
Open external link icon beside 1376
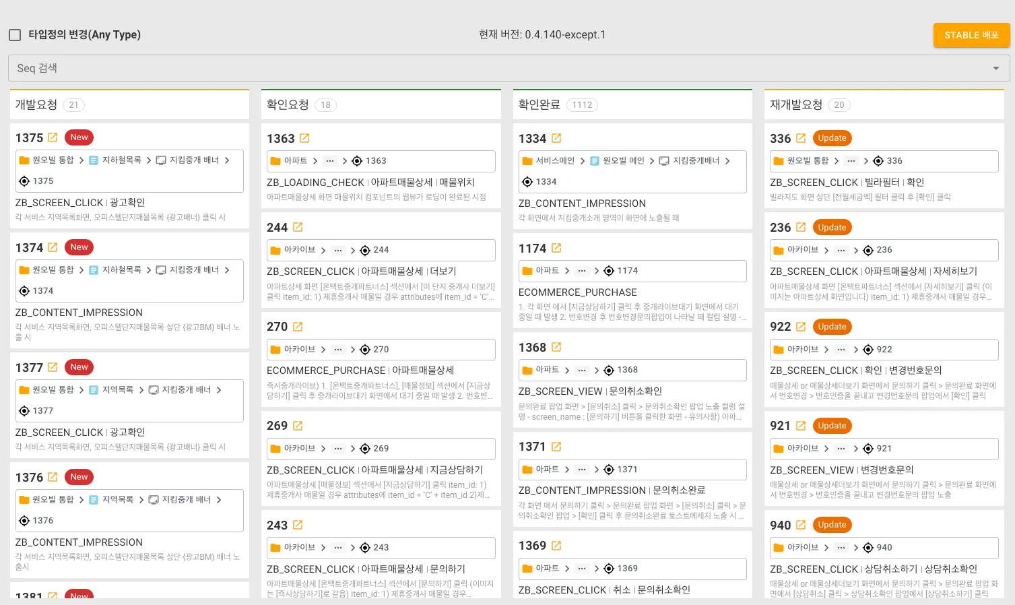click(x=53, y=477)
